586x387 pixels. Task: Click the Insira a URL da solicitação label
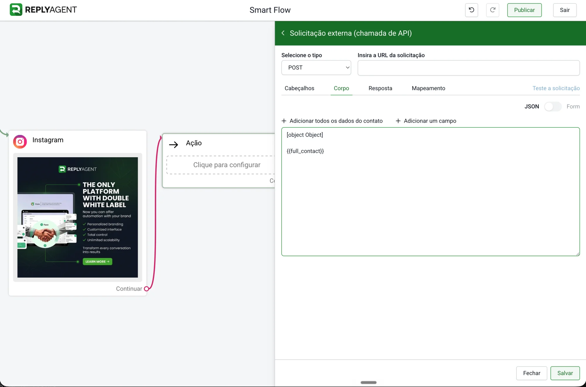pos(391,55)
